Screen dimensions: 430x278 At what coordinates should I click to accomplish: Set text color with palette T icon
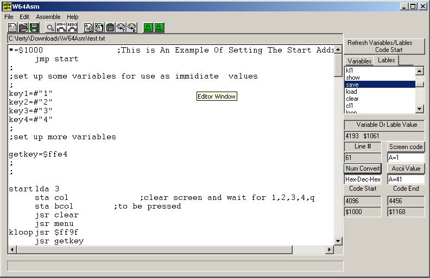tap(121, 28)
